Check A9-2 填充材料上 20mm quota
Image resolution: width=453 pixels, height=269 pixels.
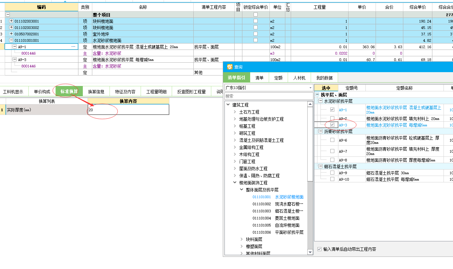coord(332,118)
